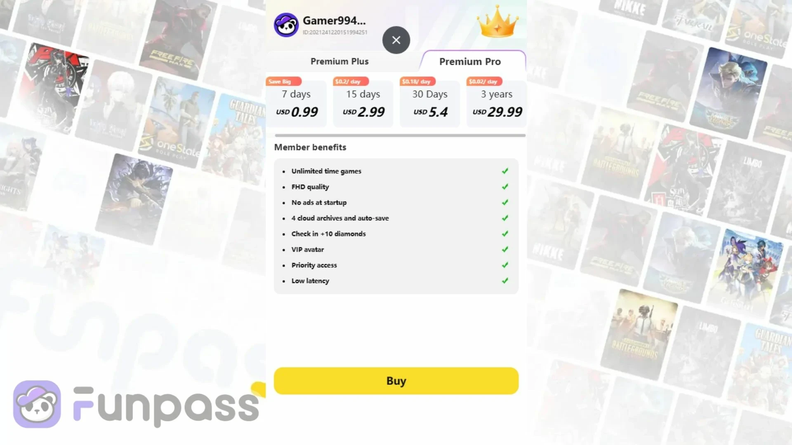Viewport: 792px width, 445px height.
Task: Close the premium subscription dialog
Action: (396, 40)
